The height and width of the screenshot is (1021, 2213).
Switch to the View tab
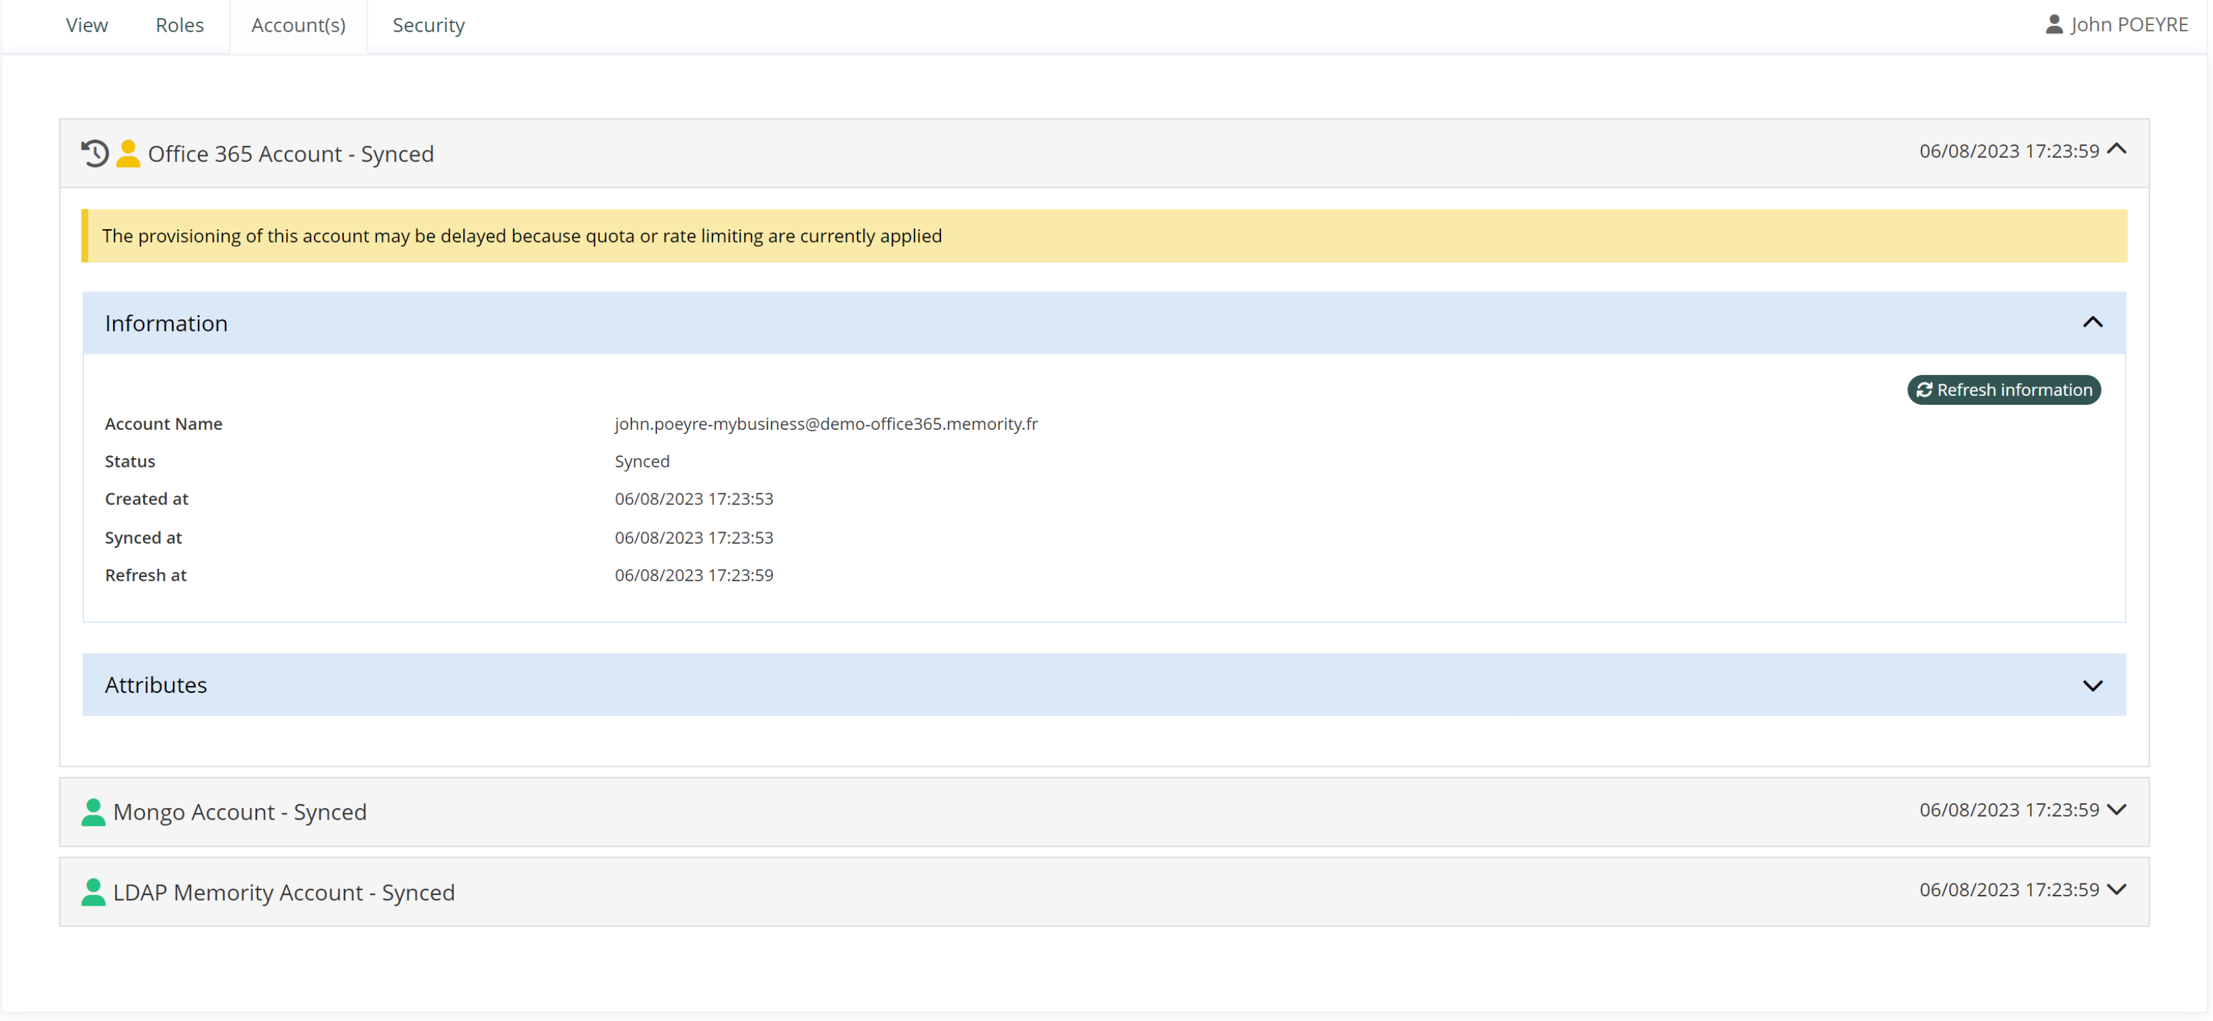pos(87,26)
